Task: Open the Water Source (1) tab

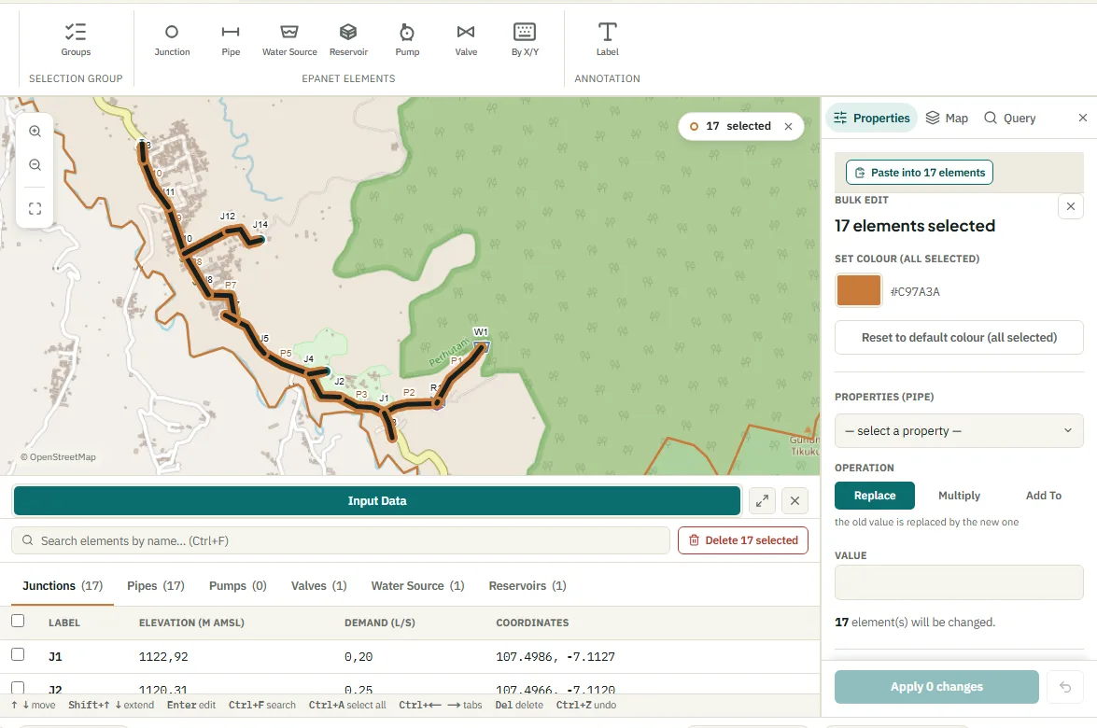Action: point(417,586)
